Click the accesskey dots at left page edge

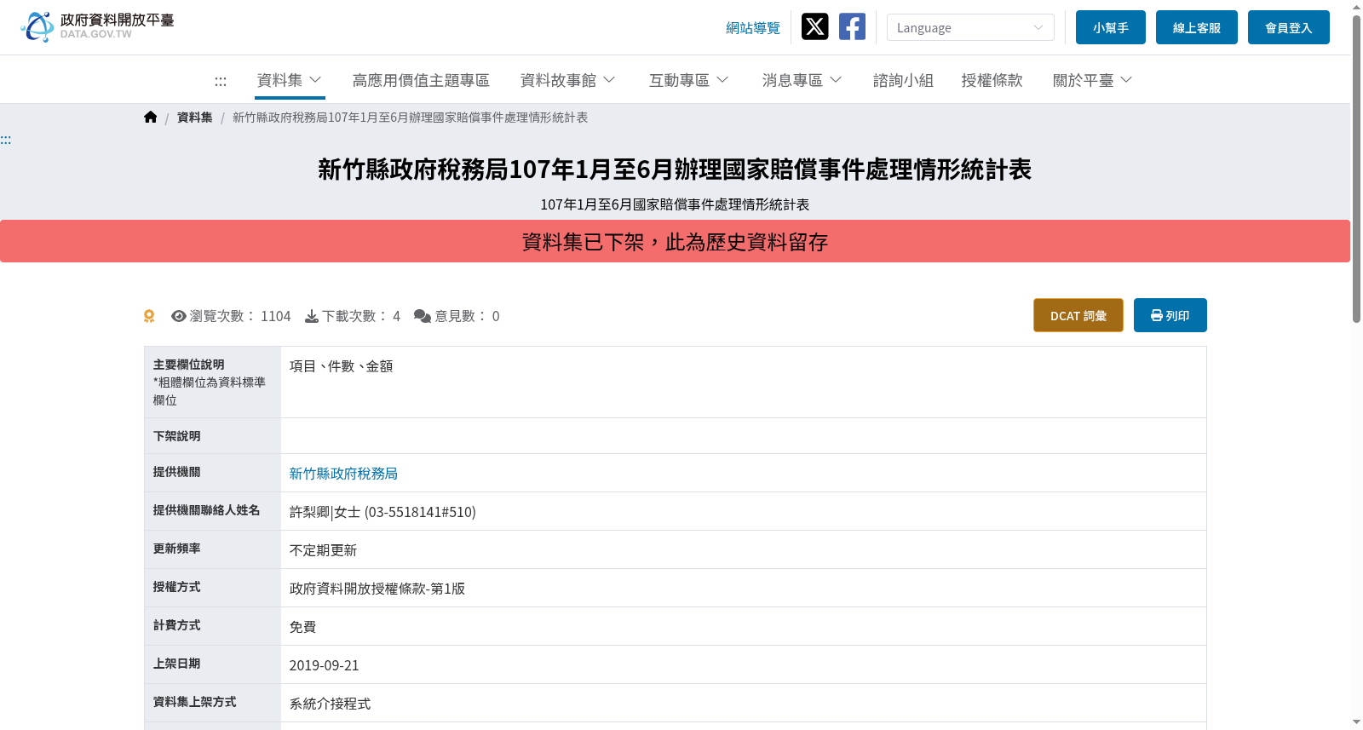pyautogui.click(x=5, y=140)
